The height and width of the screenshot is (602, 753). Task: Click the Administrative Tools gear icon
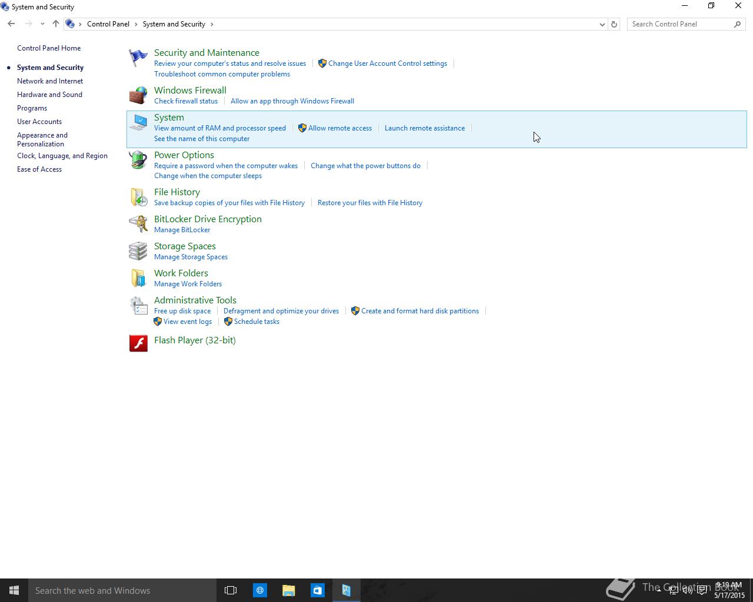[x=138, y=305]
